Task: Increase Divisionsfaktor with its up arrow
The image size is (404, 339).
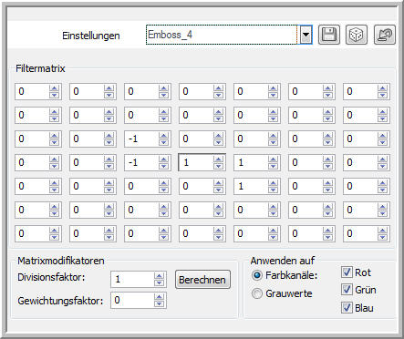Action: coord(159,276)
